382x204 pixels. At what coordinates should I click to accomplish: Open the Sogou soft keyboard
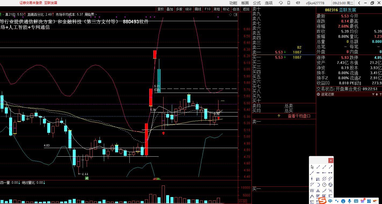tap(356, 201)
